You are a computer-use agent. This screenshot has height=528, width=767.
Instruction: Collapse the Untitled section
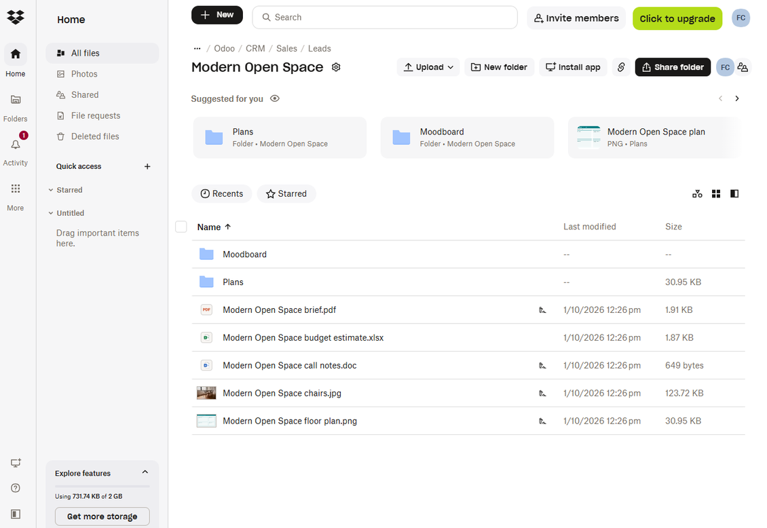50,213
